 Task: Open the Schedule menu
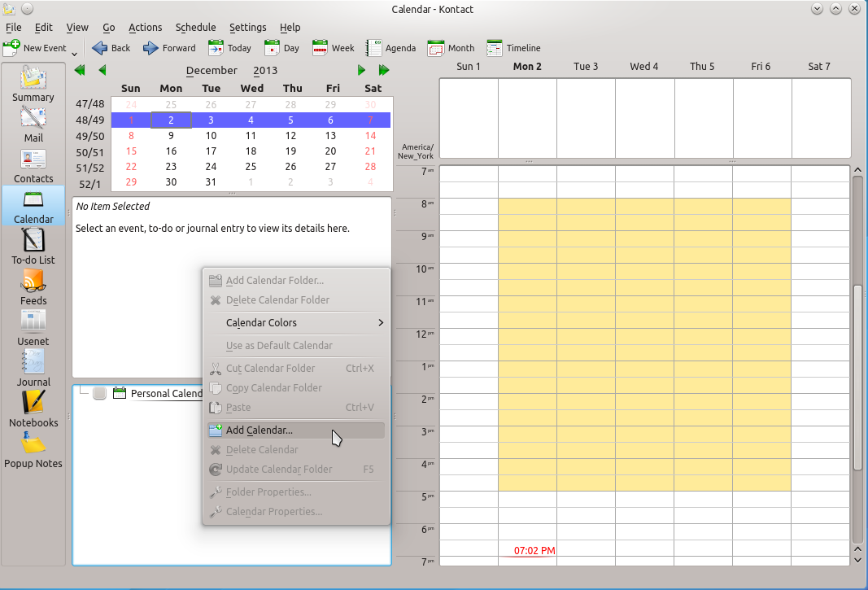coord(195,27)
